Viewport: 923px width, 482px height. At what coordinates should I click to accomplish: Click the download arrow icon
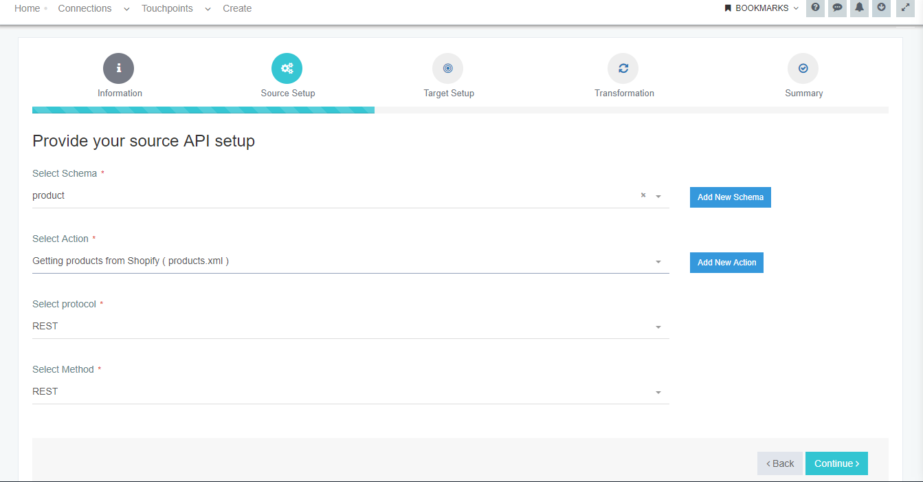(881, 8)
